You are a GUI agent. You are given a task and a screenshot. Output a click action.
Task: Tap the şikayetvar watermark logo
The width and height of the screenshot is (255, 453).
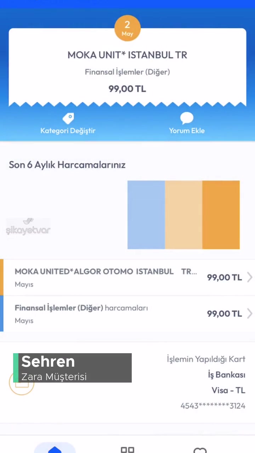click(28, 228)
